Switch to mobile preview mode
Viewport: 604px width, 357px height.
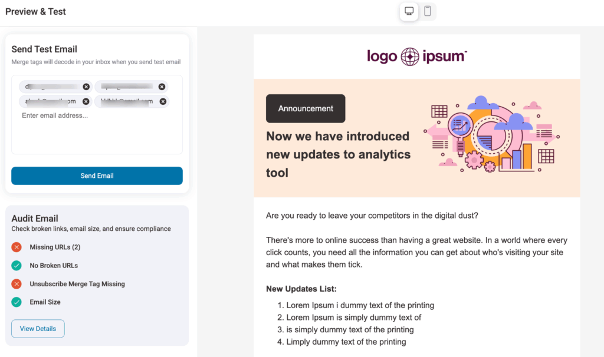point(428,11)
